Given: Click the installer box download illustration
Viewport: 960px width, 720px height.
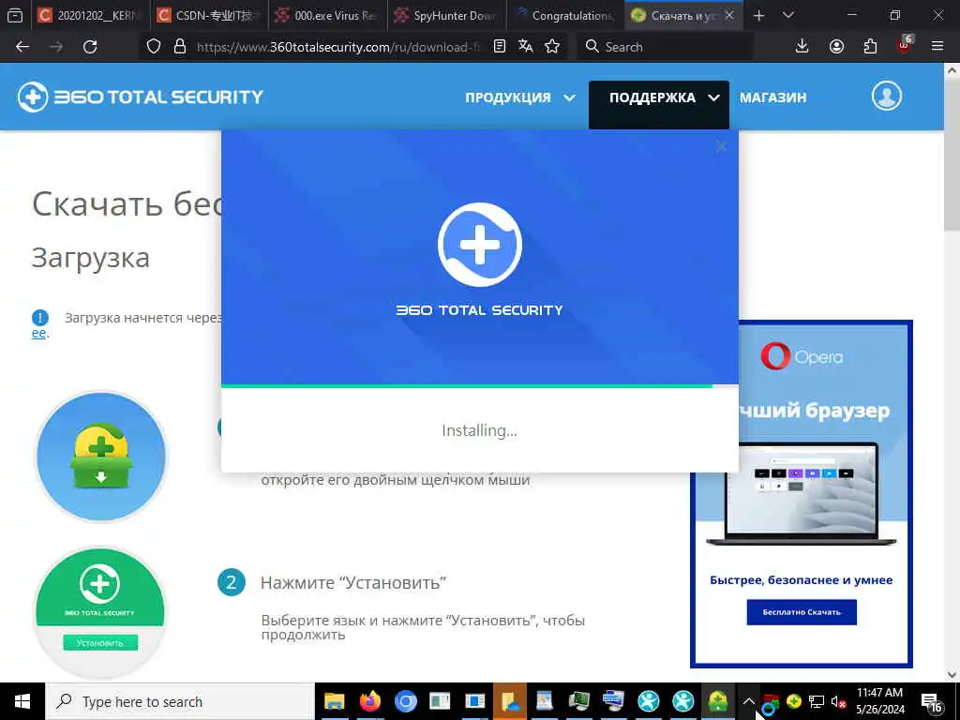Looking at the screenshot, I should pos(101,457).
